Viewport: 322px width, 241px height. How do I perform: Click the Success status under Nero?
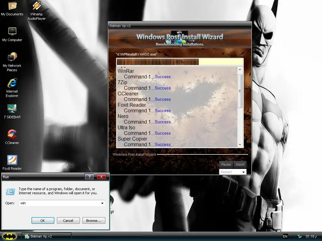pos(163,122)
